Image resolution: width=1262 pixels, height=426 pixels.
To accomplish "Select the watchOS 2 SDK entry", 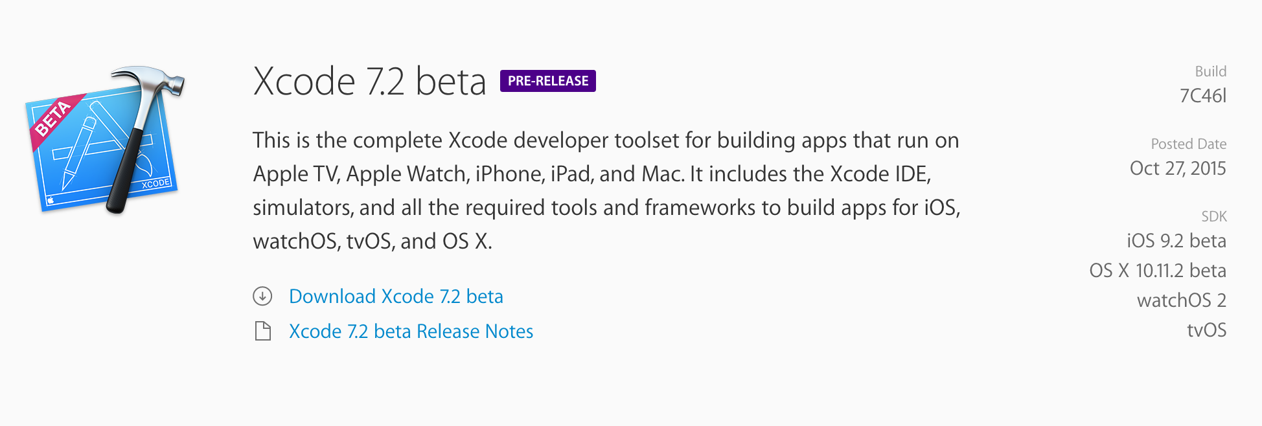I will point(1181,300).
